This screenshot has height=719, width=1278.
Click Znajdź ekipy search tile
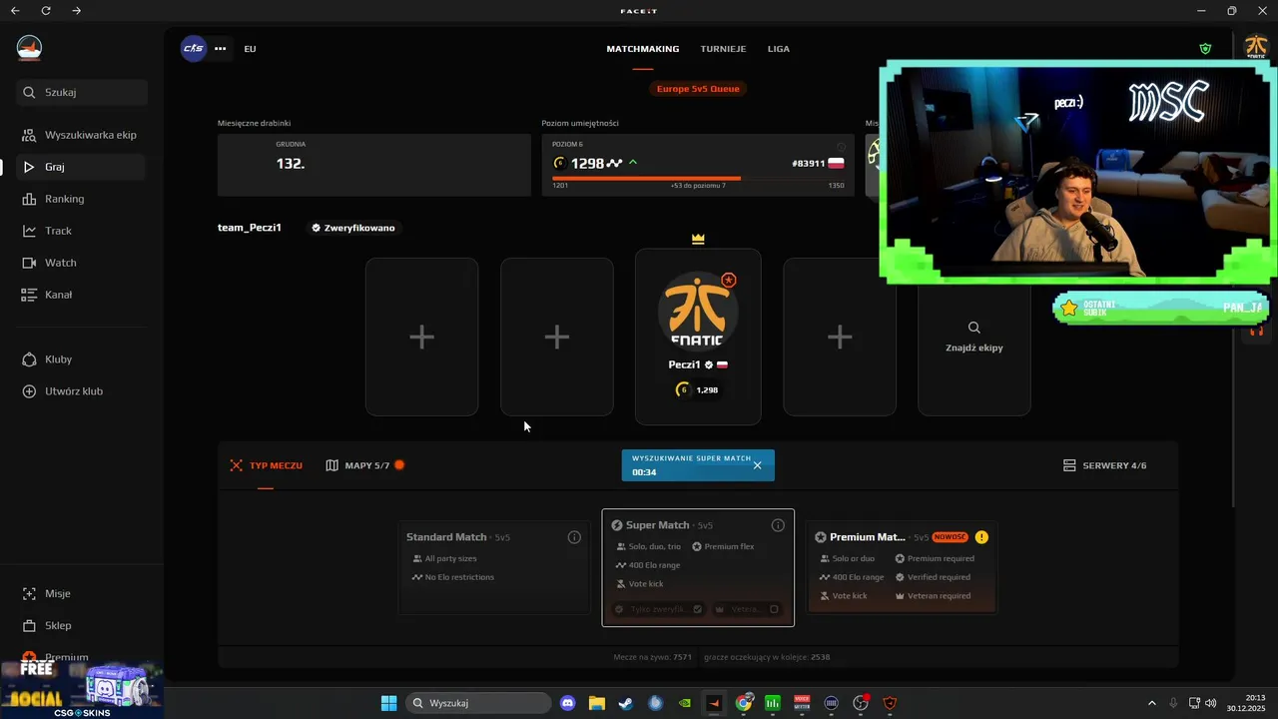click(974, 337)
